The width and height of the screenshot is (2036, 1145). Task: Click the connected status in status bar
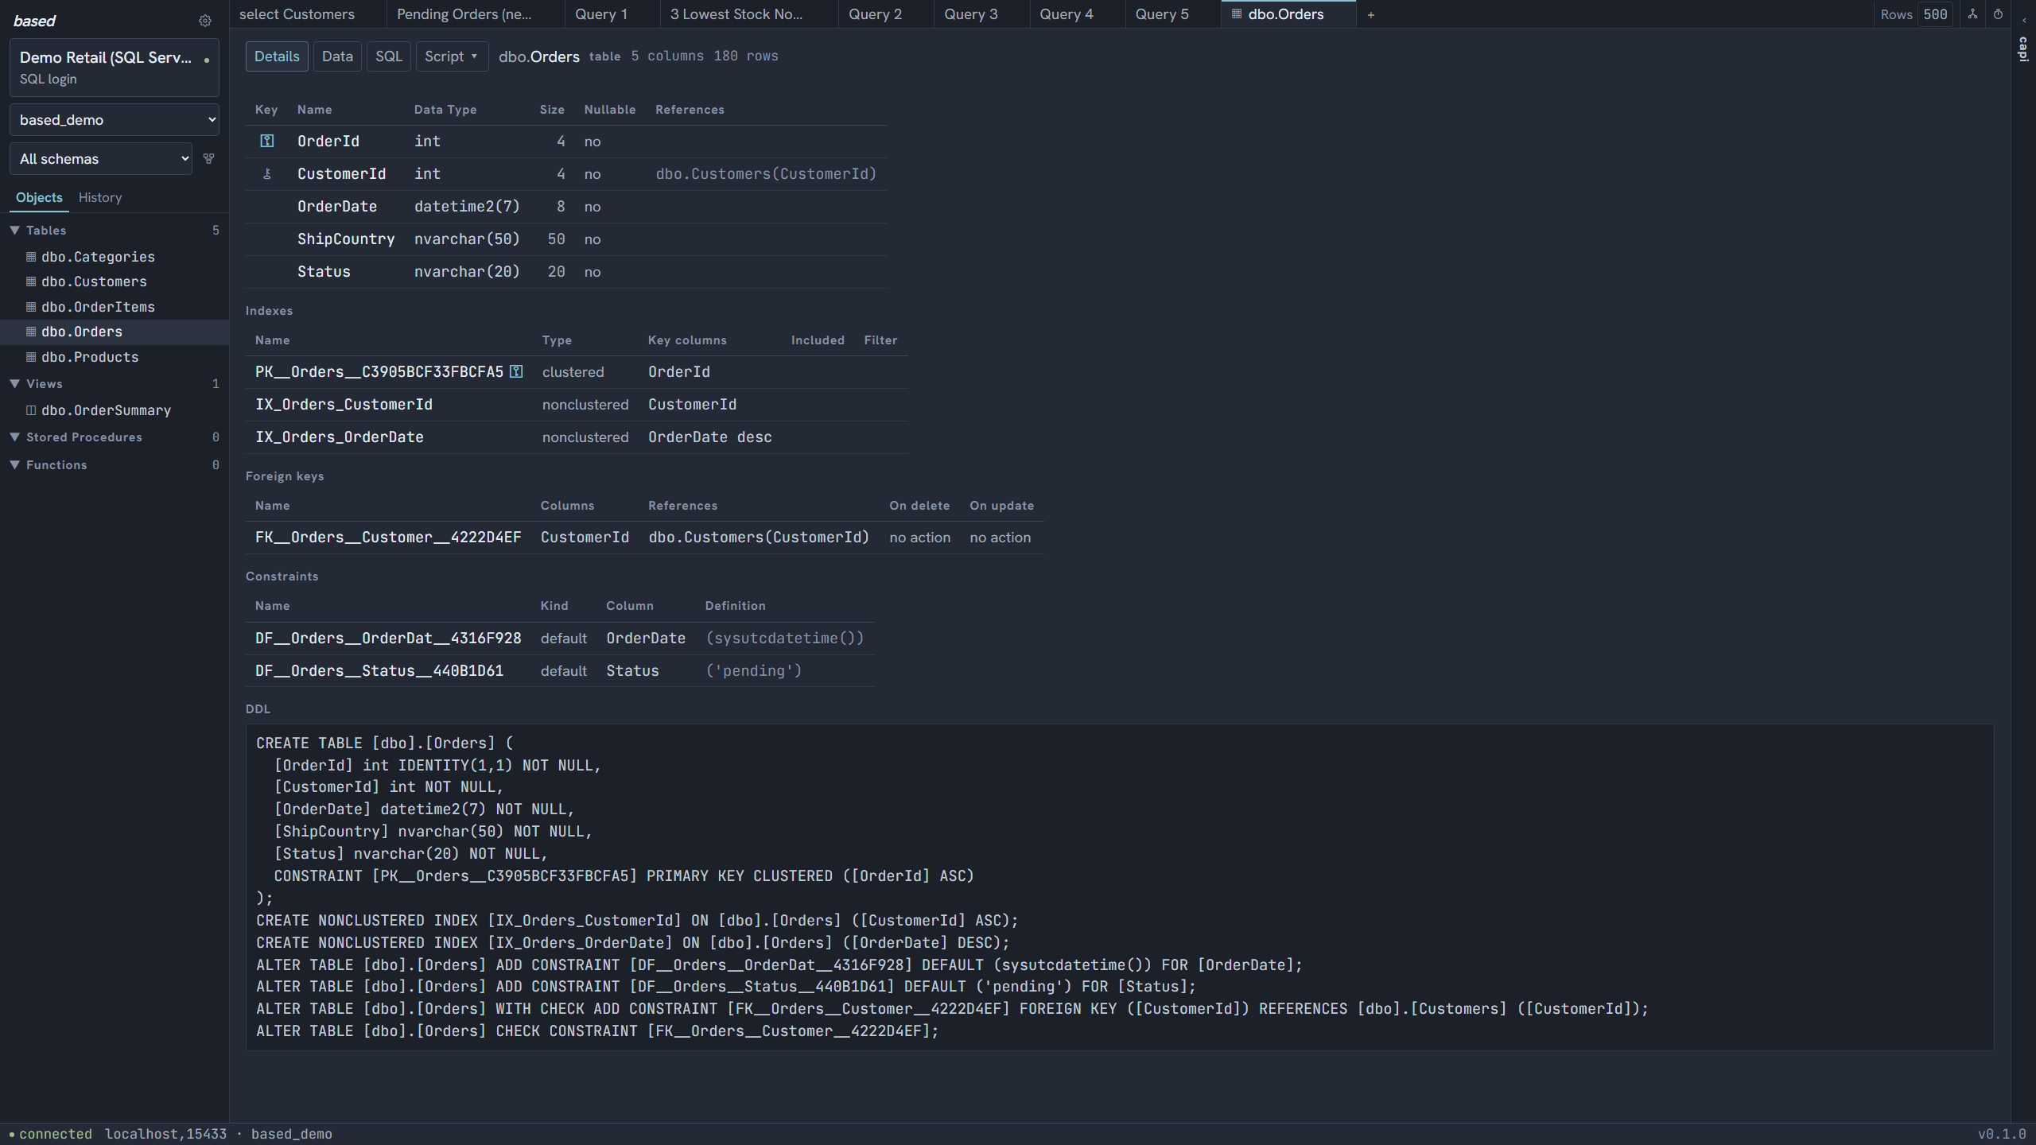click(51, 1134)
